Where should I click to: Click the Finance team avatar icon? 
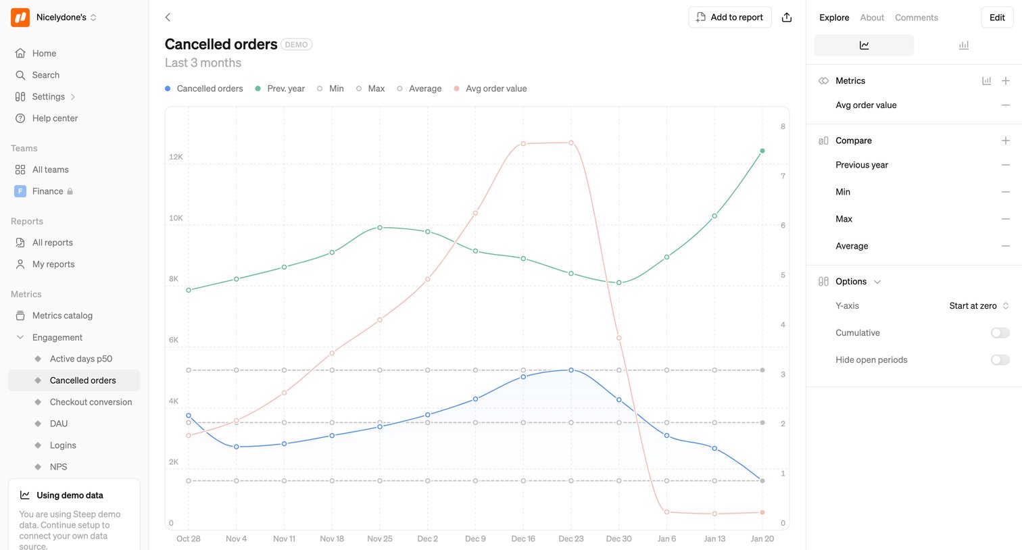click(x=20, y=191)
